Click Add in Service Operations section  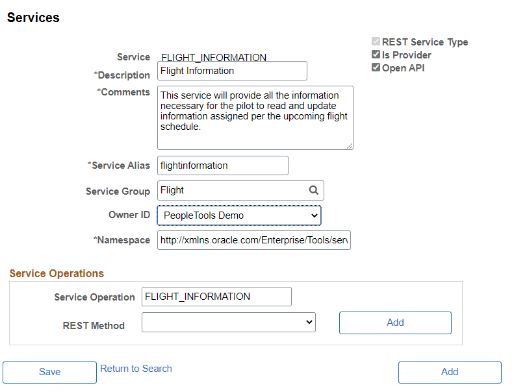pyautogui.click(x=395, y=323)
